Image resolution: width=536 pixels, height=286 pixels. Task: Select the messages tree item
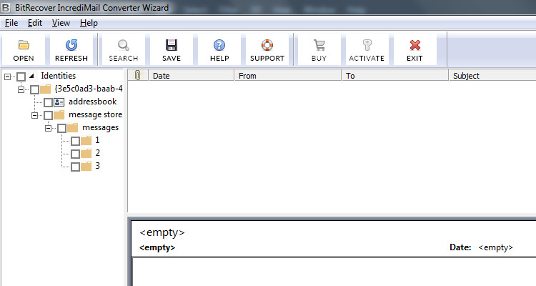[101, 127]
